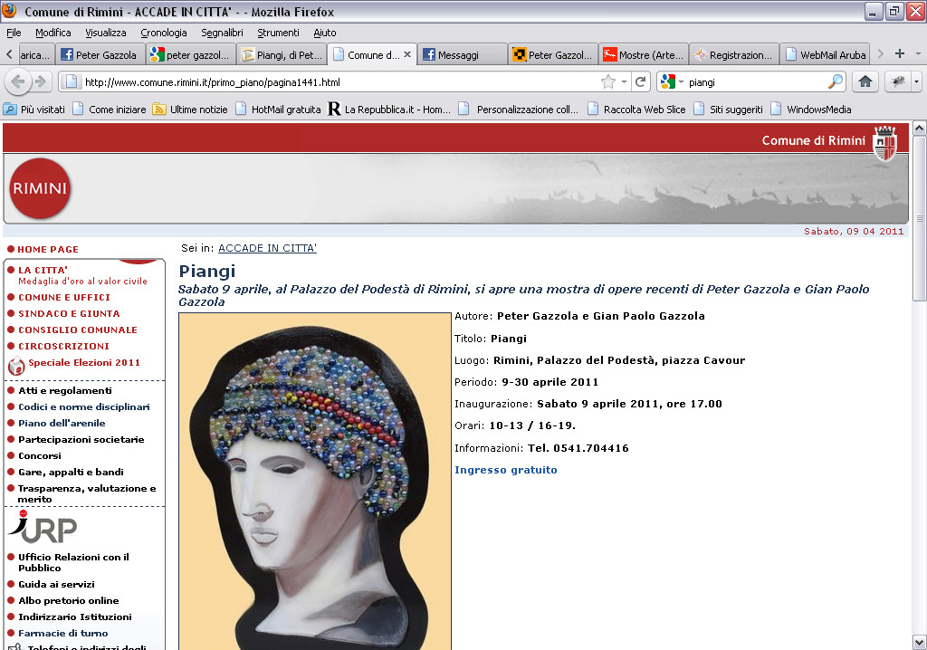Open Gare, appalti e bandi link
927x650 pixels.
[71, 472]
